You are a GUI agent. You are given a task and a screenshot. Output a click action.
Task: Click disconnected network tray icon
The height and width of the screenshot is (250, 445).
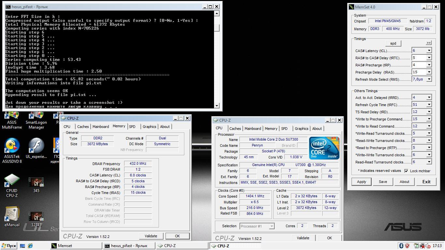pos(422,246)
